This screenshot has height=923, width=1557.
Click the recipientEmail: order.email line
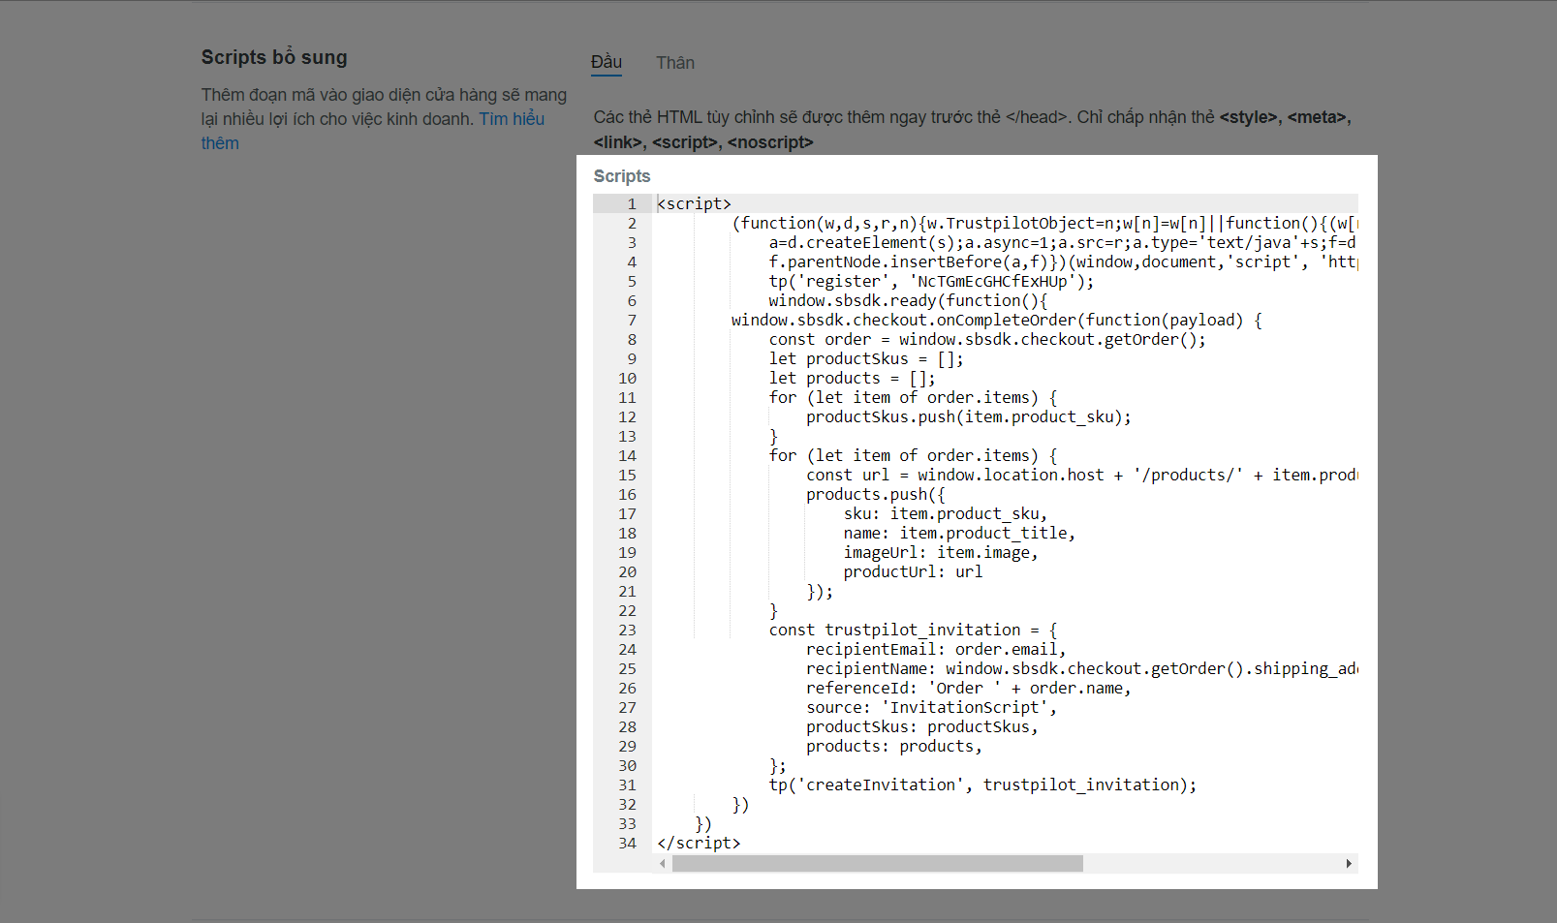(x=936, y=649)
